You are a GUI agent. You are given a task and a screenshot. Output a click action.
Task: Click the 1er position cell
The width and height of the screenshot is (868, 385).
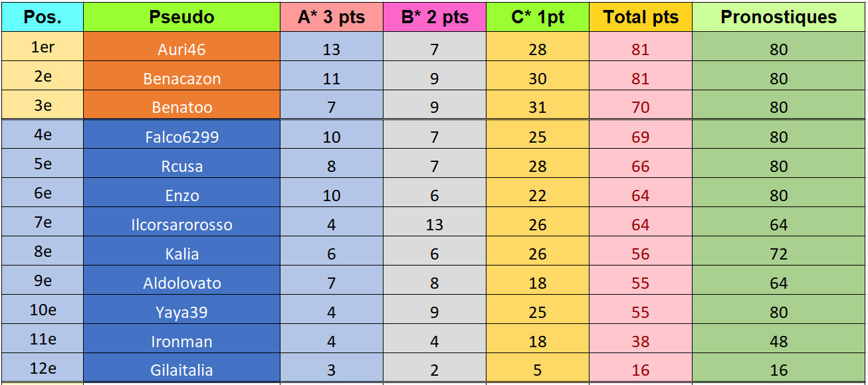pos(43,49)
